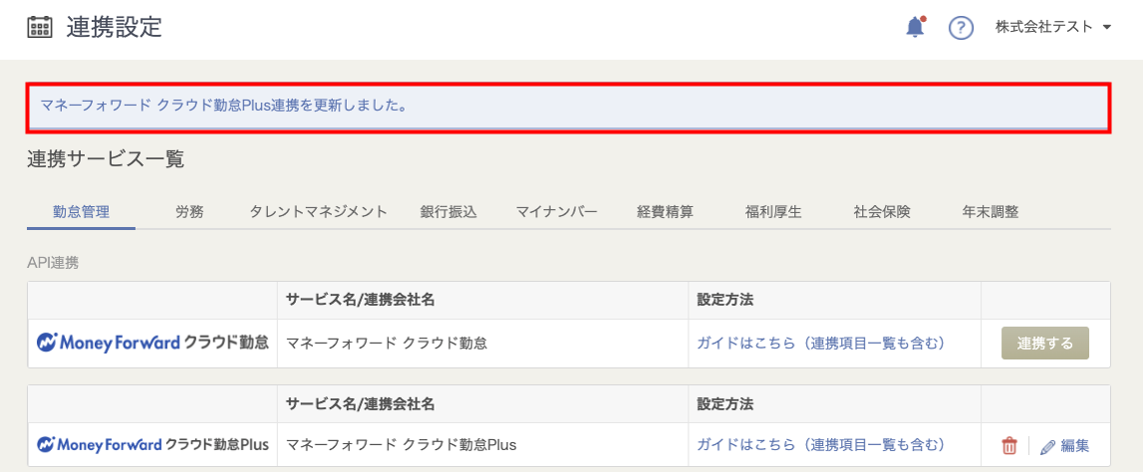This screenshot has width=1143, height=472.
Task: Go to the 福利厚生 tab
Action: pyautogui.click(x=773, y=211)
